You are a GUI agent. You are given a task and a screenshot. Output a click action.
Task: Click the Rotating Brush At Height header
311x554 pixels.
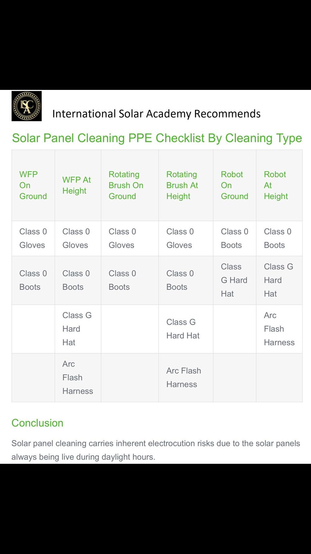(182, 185)
